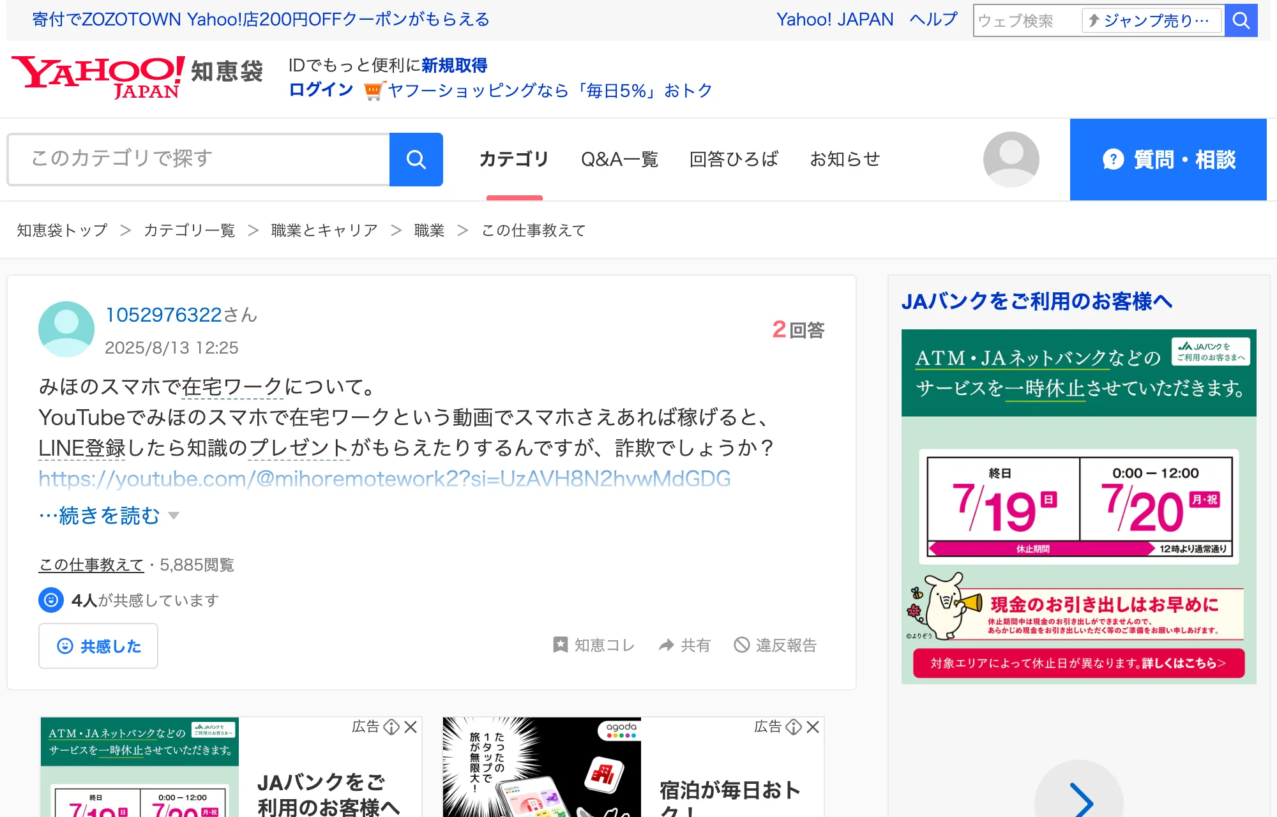Close the JAバンク banner ad with X

coord(411,727)
